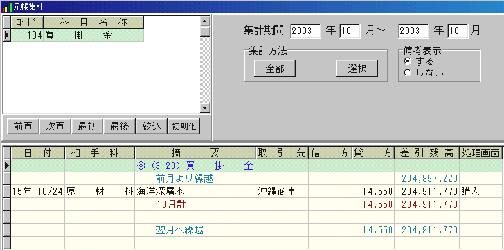Click the 全部 aggregation button

(x=275, y=68)
